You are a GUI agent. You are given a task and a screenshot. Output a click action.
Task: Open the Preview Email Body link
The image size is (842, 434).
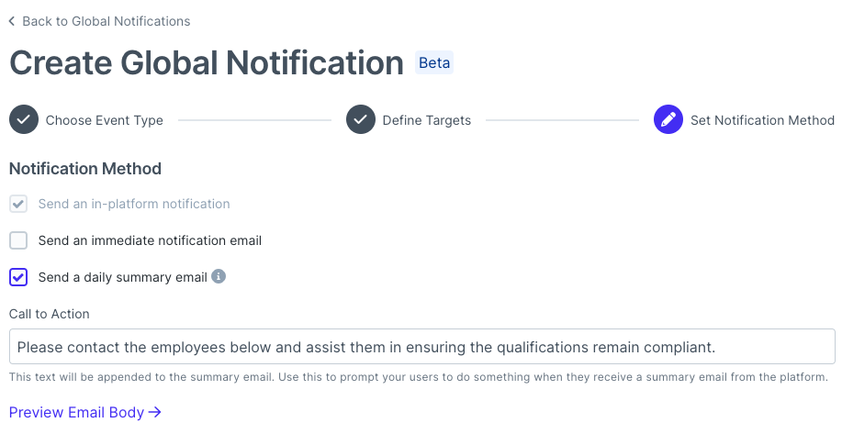click(84, 412)
